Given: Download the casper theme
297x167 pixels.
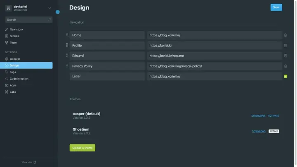Looking at the screenshot, I should coord(258,116).
